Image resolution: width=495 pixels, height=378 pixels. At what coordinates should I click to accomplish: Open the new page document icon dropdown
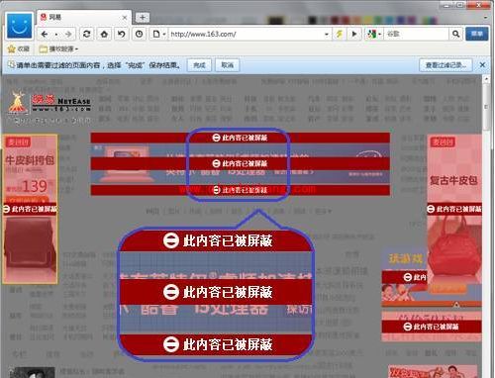(158, 34)
